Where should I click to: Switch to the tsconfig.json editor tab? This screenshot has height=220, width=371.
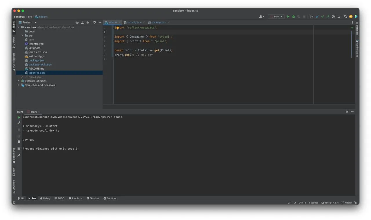(x=134, y=22)
